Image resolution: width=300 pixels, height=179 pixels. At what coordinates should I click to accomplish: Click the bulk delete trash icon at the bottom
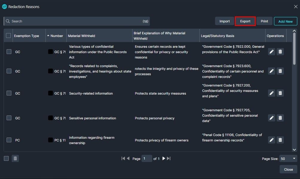(x=15, y=158)
